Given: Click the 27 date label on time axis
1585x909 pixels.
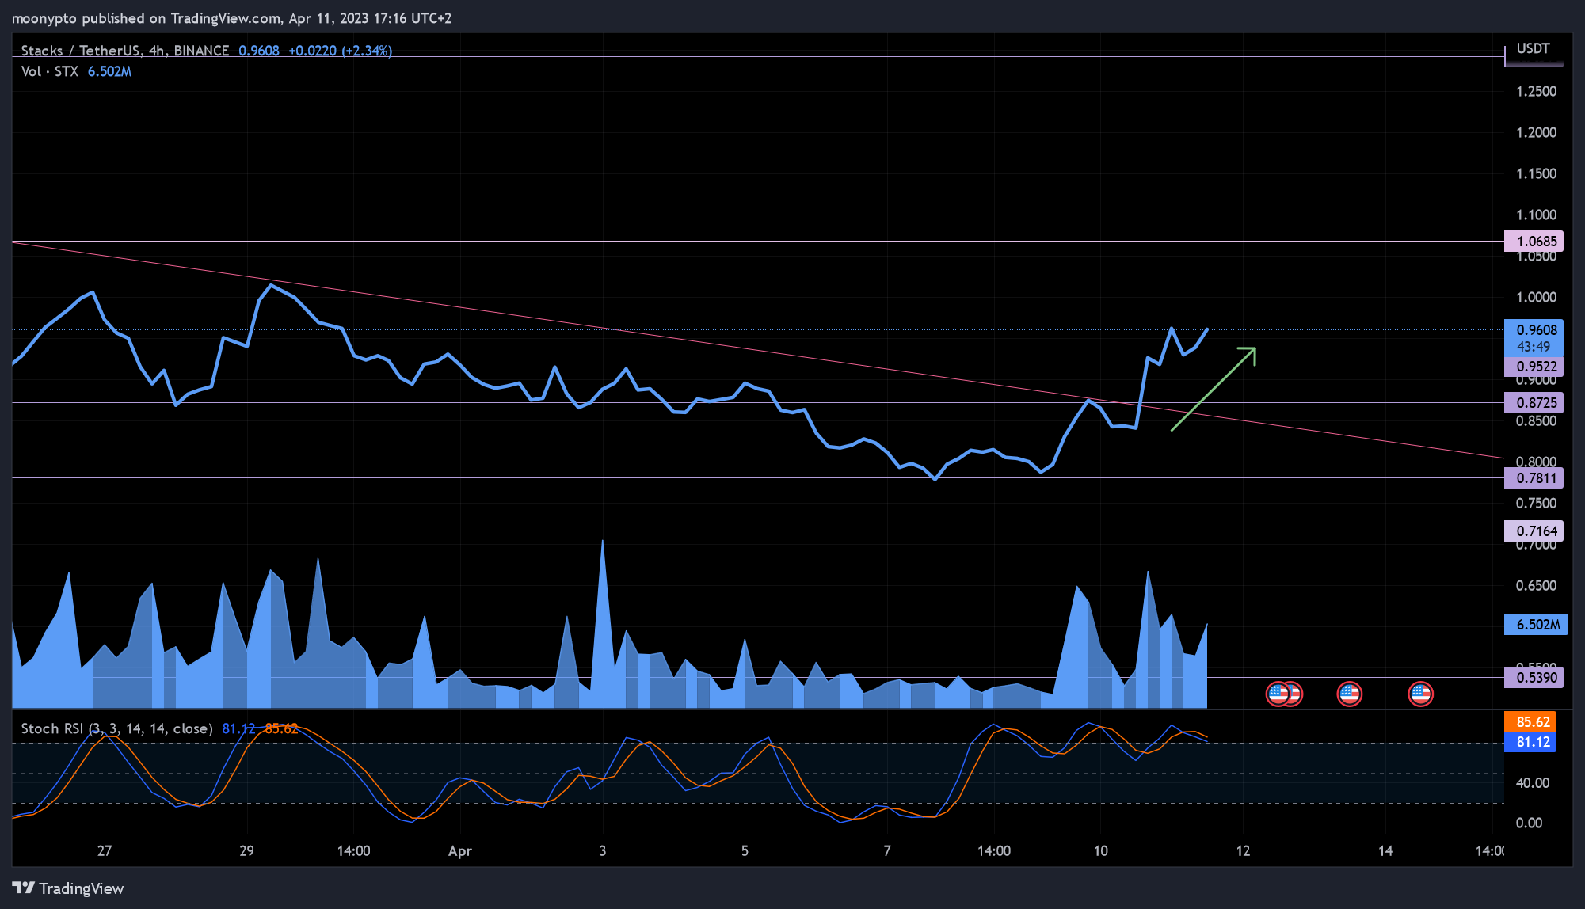Looking at the screenshot, I should (105, 851).
